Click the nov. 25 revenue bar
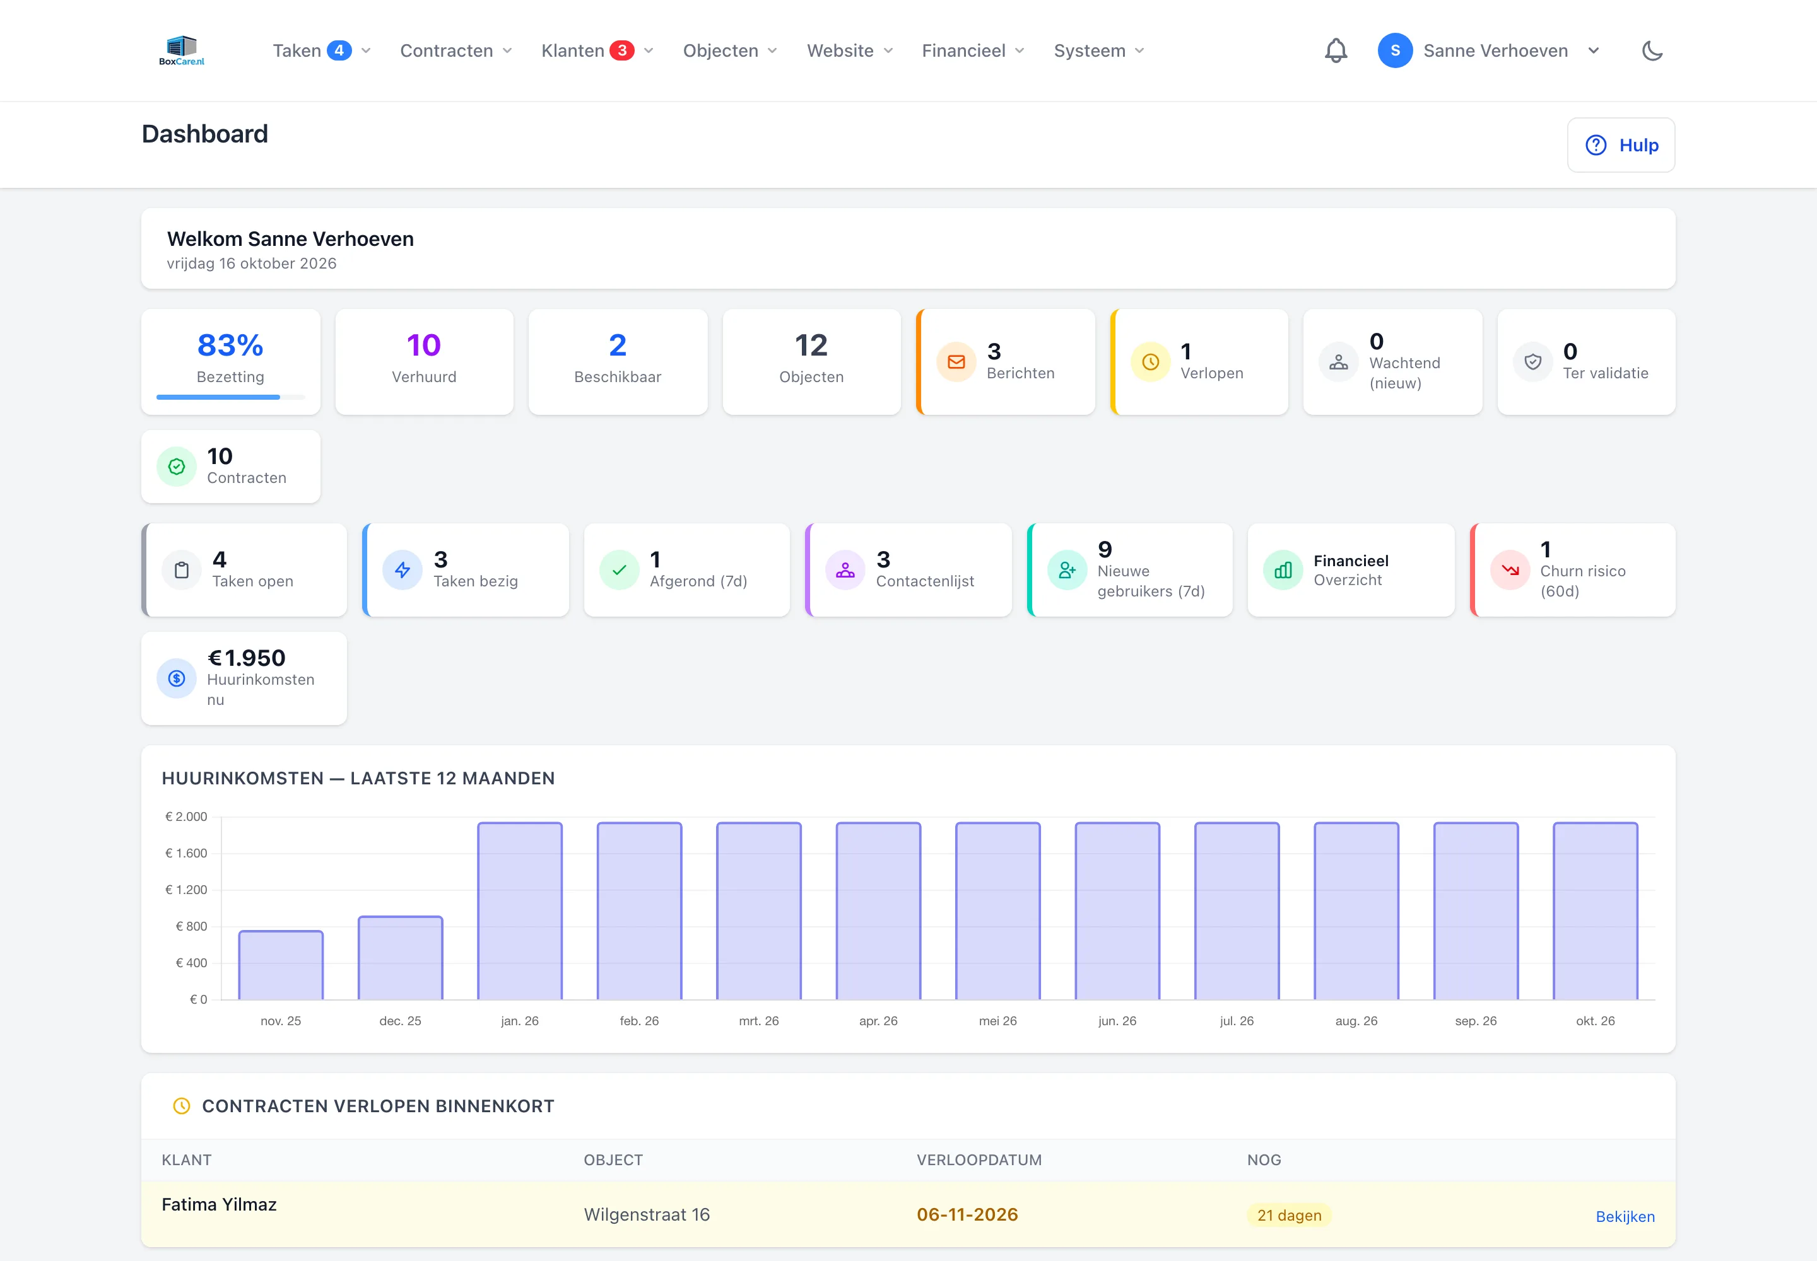 pos(281,965)
